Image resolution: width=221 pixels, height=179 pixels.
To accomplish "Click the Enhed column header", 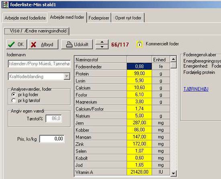I will [x=161, y=59].
